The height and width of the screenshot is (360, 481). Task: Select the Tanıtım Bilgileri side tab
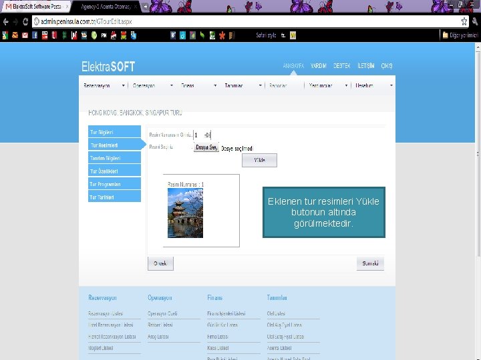pos(114,157)
